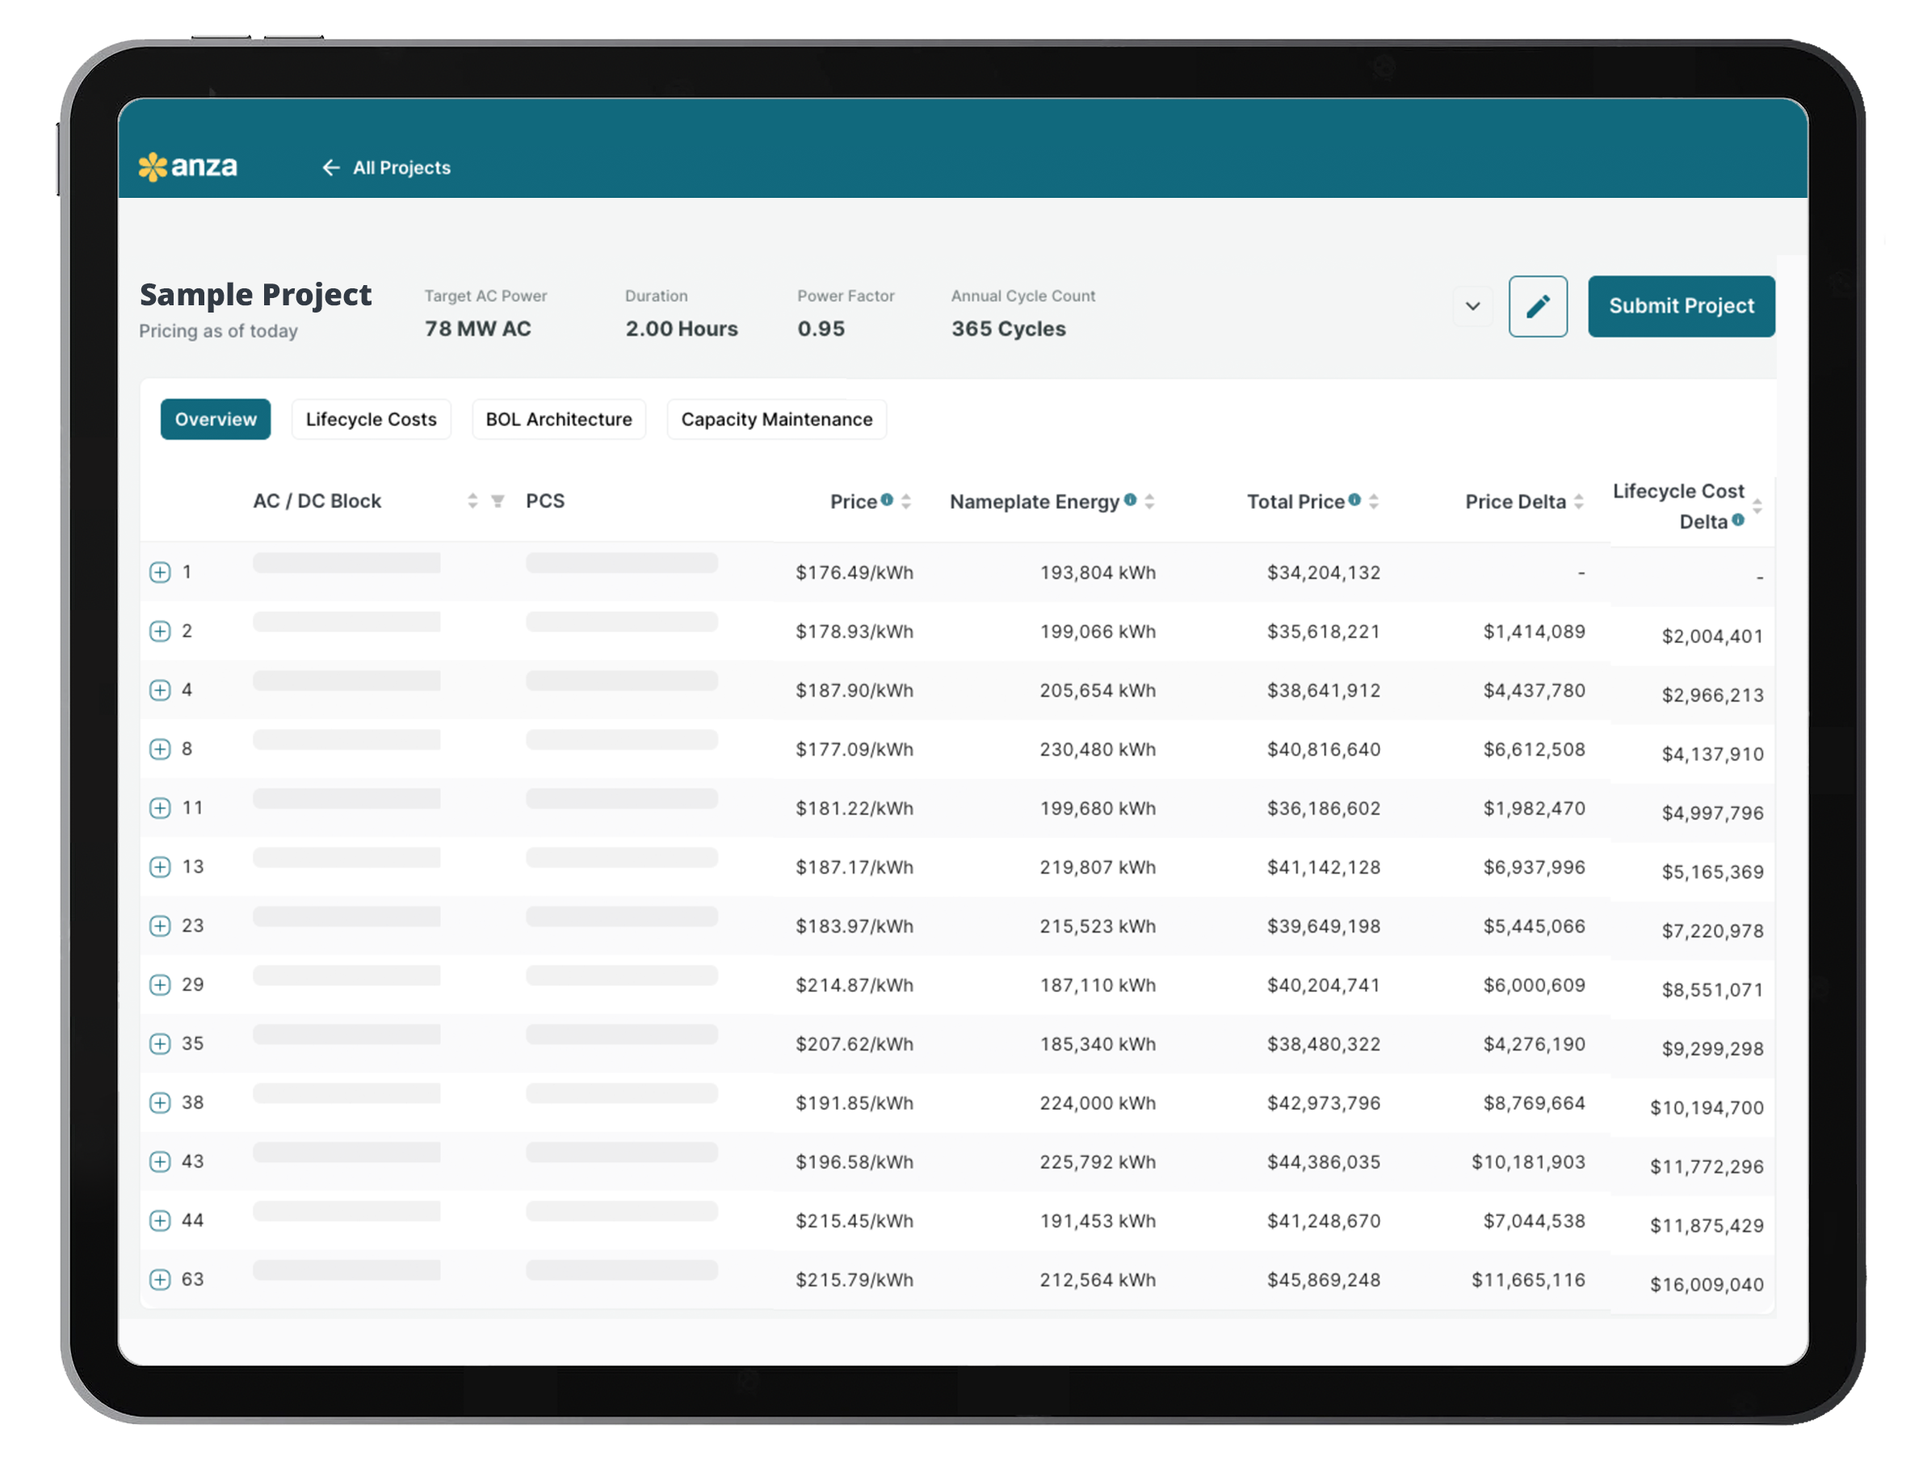Click the Nameplate Energy info icon
Viewport: 1923px width, 1482px height.
(x=1130, y=499)
